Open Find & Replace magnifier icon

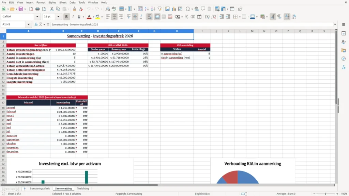pos(107,9)
